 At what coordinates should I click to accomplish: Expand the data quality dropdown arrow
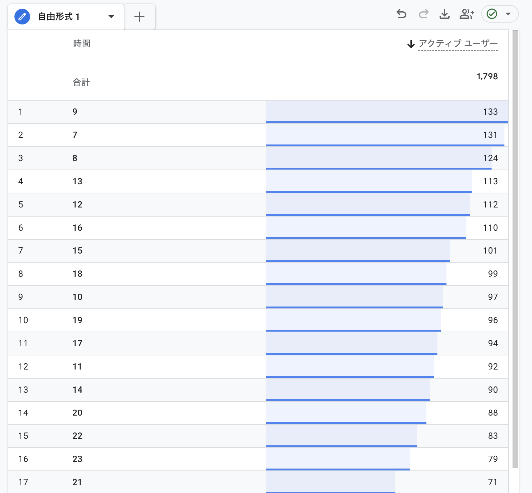coord(508,14)
